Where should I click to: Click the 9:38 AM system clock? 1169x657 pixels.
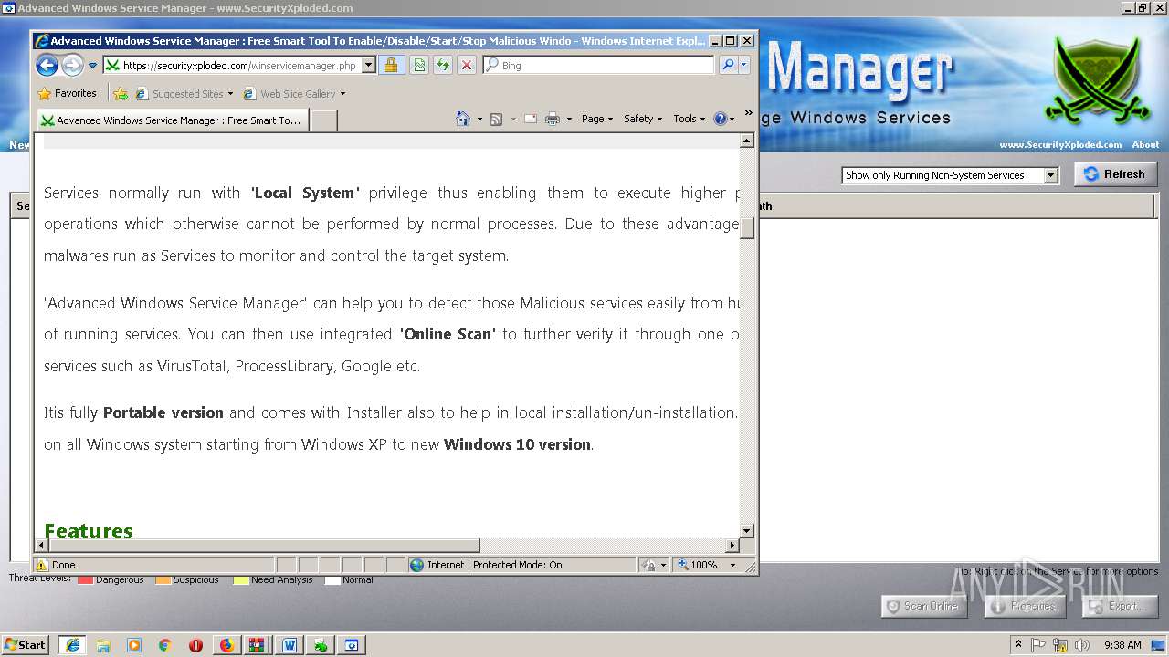[x=1122, y=644]
